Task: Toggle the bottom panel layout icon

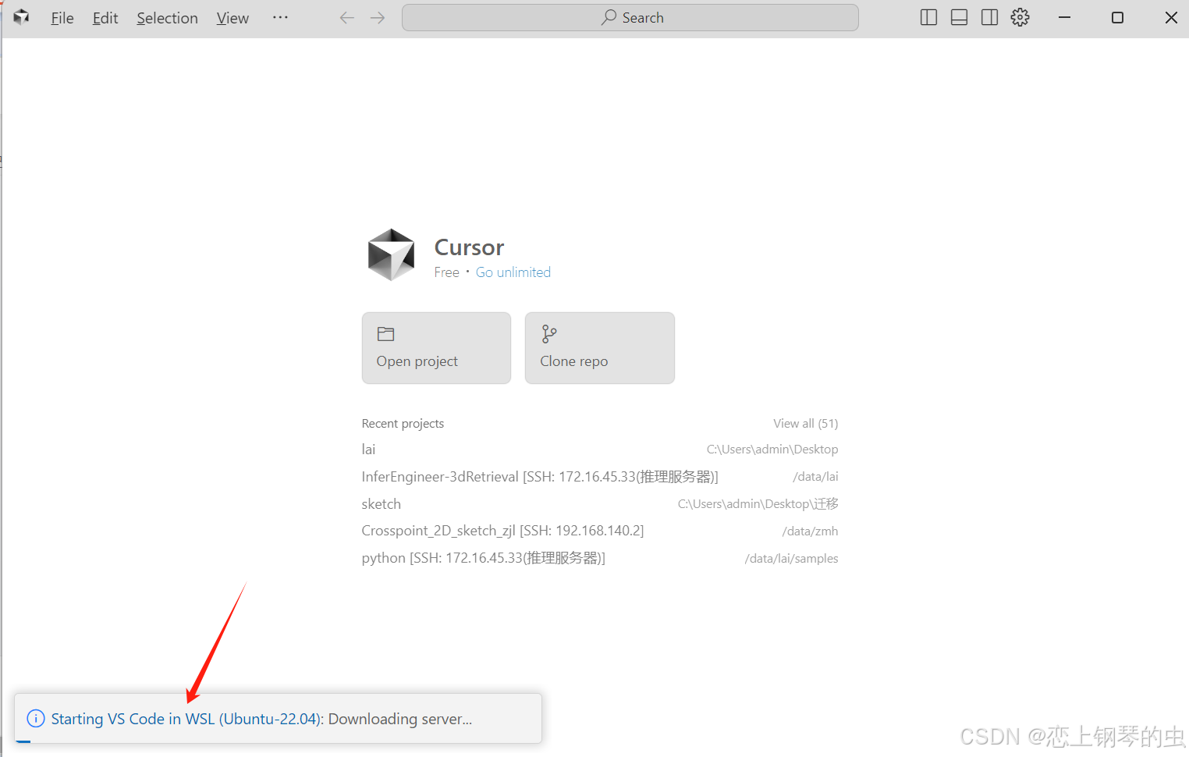Action: pyautogui.click(x=959, y=17)
